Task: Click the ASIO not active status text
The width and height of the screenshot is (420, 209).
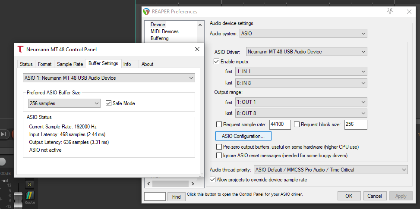Action: (x=45, y=150)
